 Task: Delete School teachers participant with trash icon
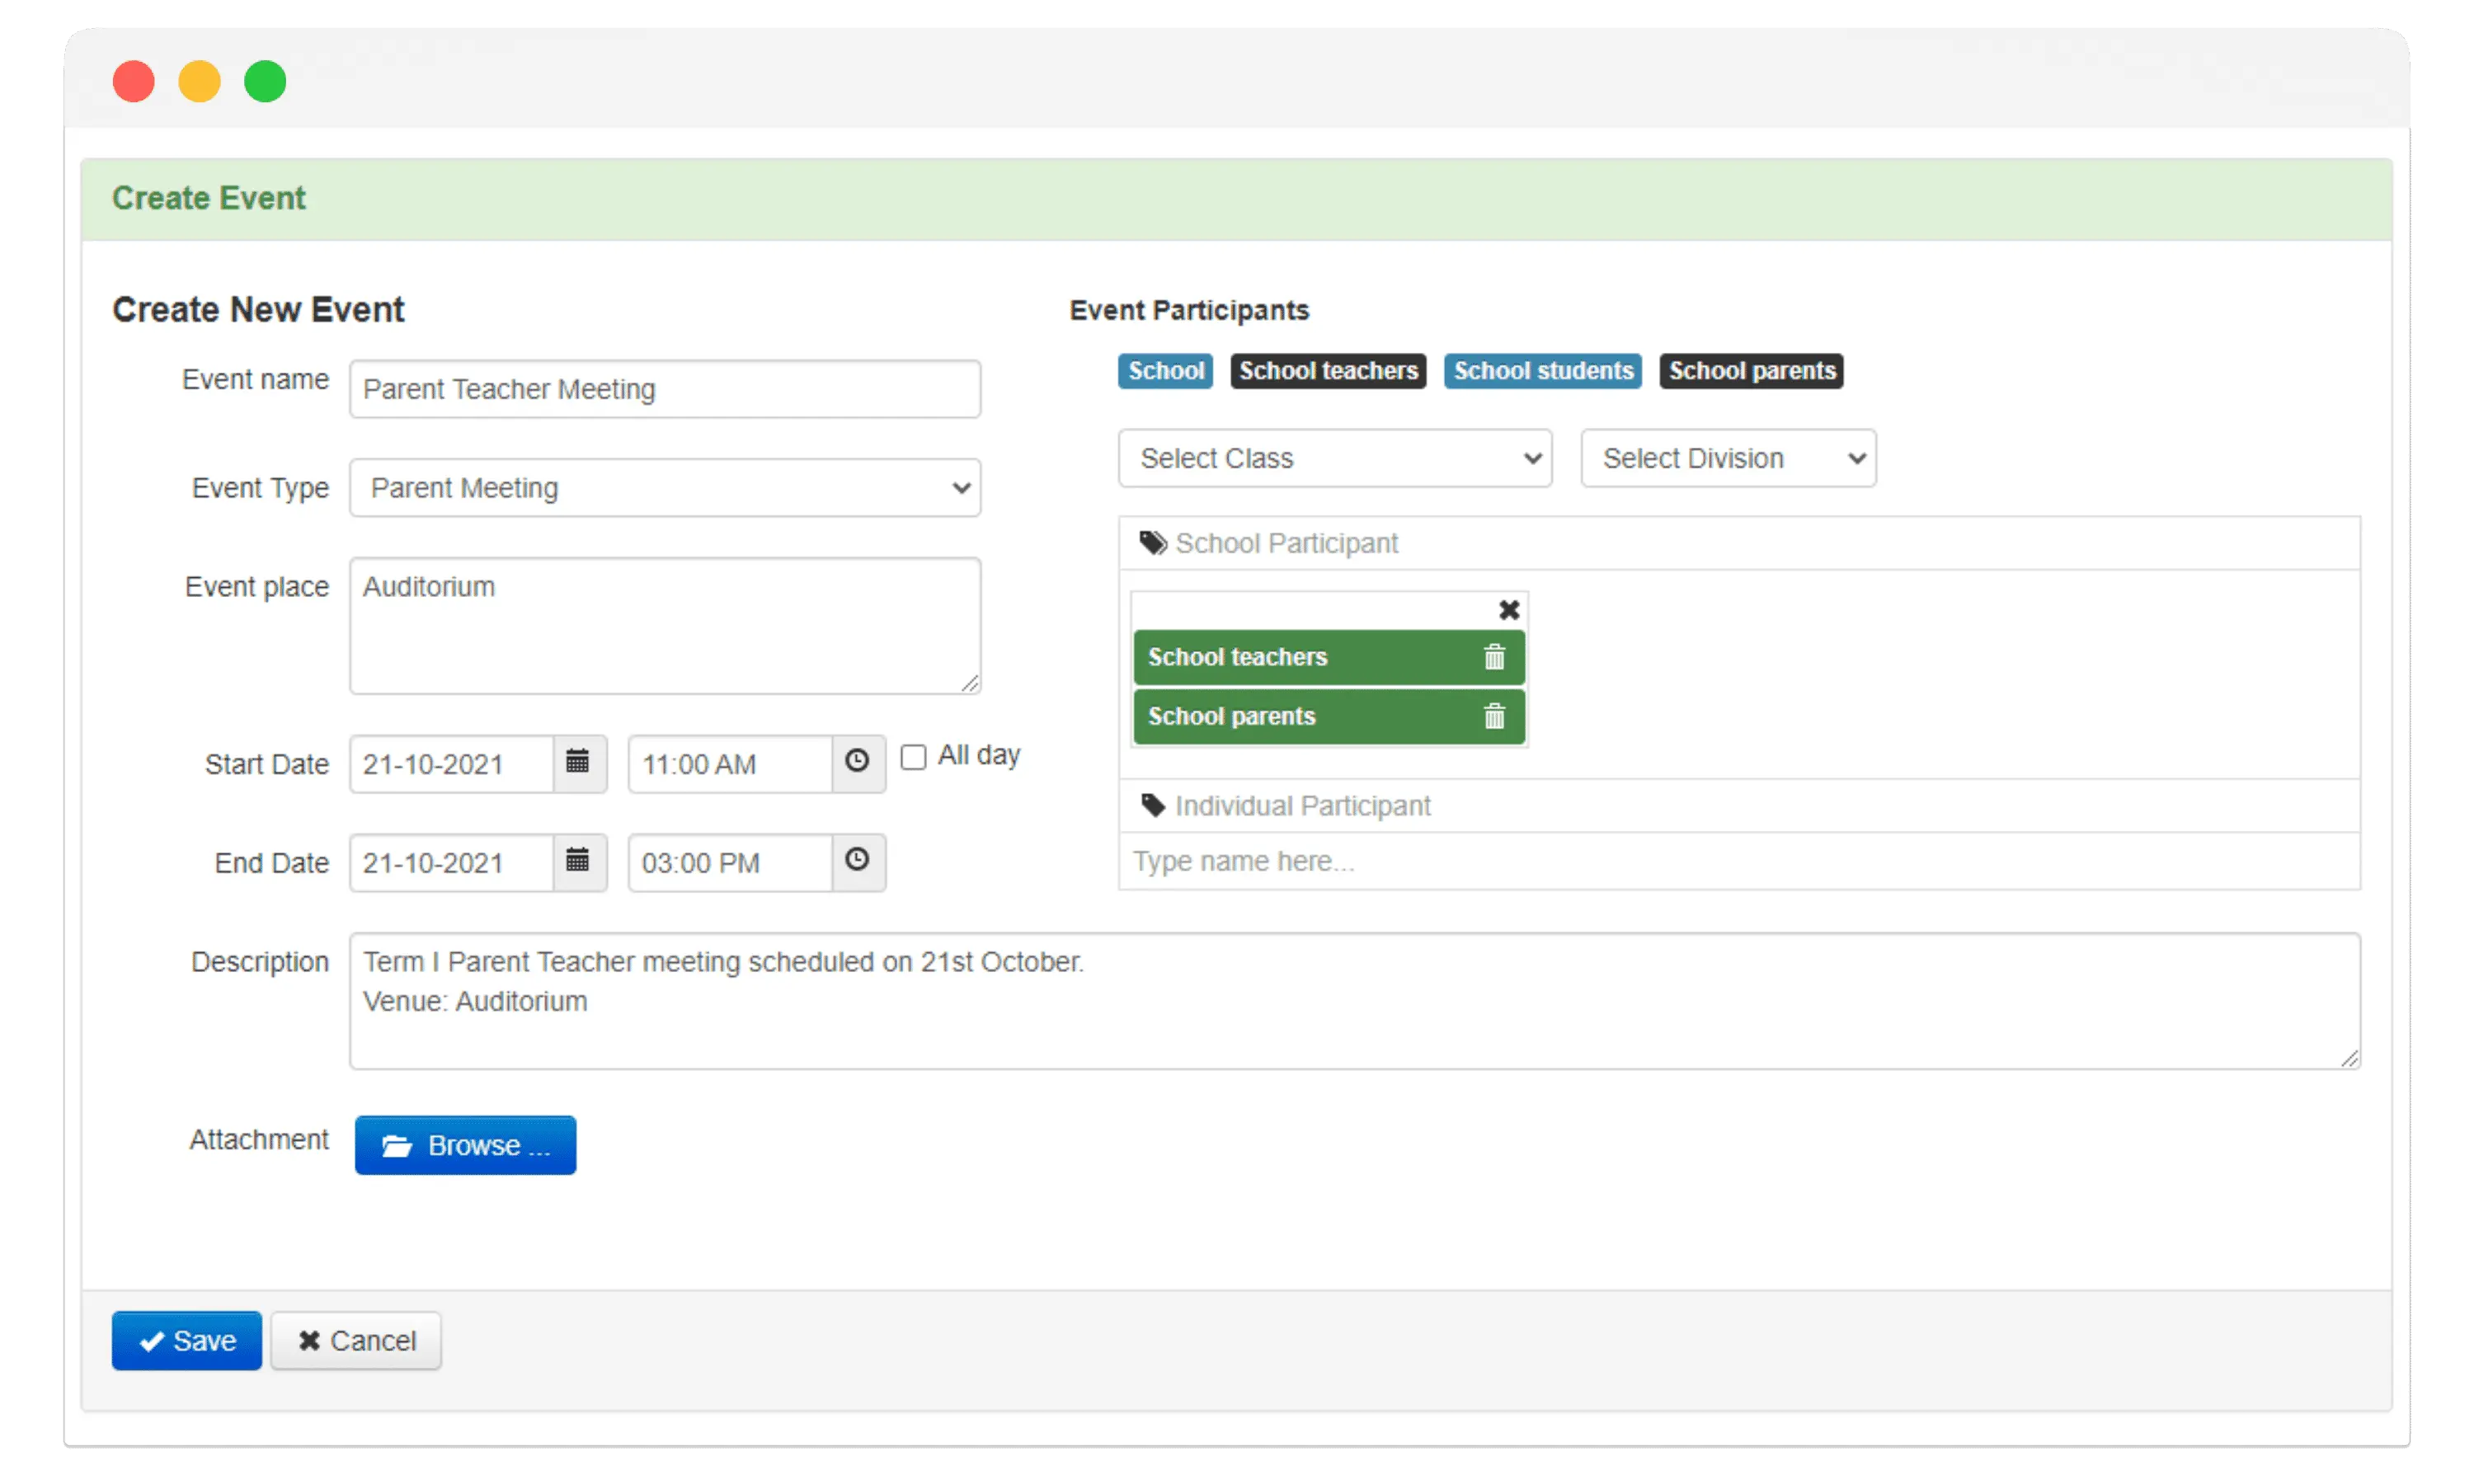1494,657
